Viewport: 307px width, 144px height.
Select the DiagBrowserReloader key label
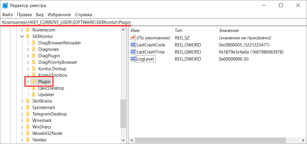pyautogui.click(x=59, y=43)
